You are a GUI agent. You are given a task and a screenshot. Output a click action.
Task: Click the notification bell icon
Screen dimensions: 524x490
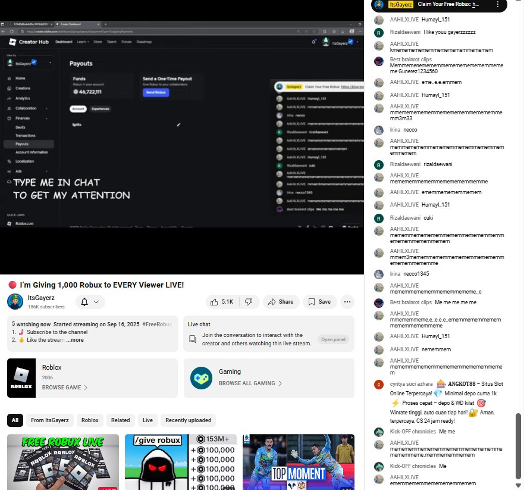click(84, 302)
